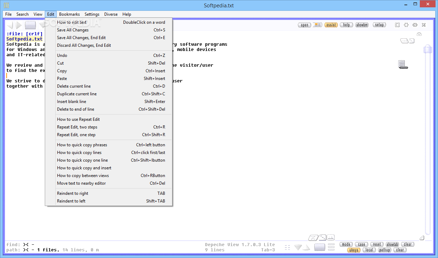Open the Diverse menu
The width and height of the screenshot is (438, 258).
(111, 14)
